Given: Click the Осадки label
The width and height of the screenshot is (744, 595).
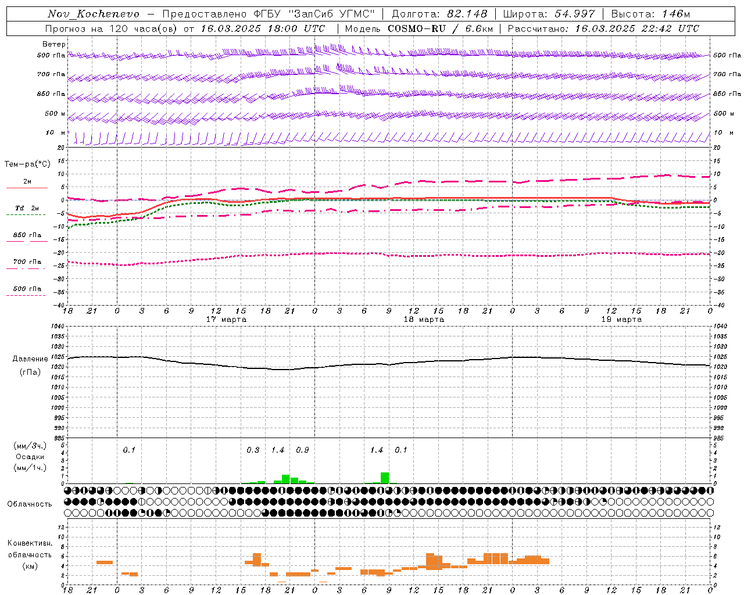Looking at the screenshot, I should click(x=30, y=457).
